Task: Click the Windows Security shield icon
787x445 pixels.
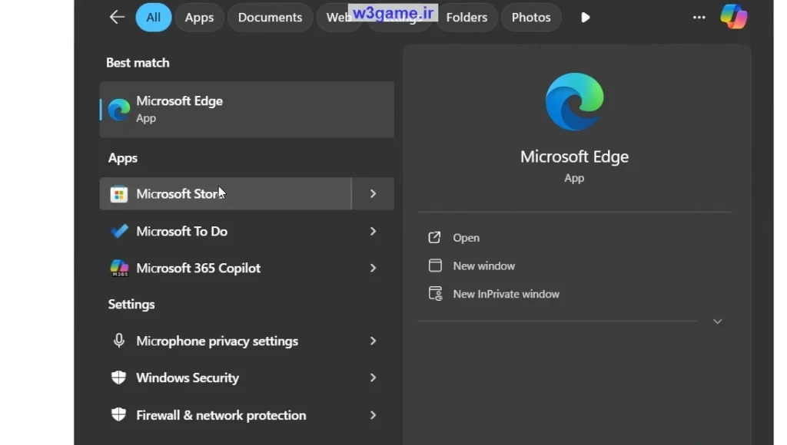Action: point(118,377)
